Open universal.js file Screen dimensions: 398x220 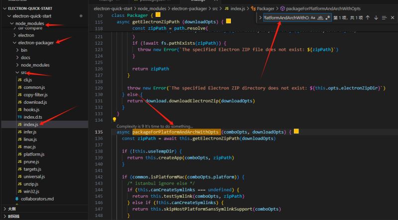pos(34,176)
